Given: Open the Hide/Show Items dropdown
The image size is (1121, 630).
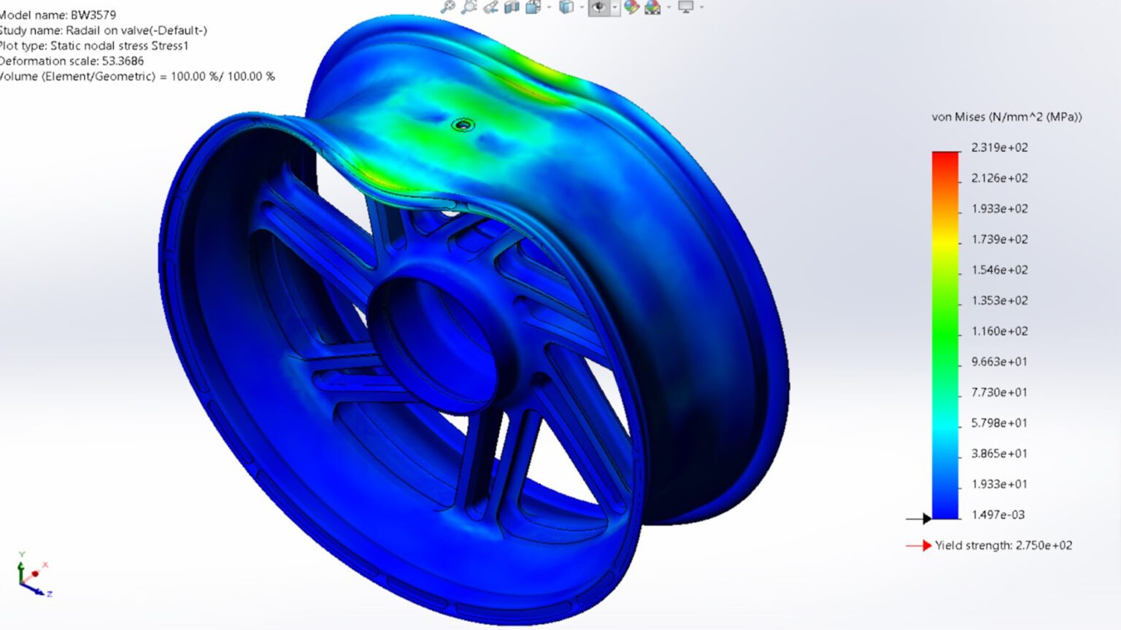Looking at the screenshot, I should point(614,8).
